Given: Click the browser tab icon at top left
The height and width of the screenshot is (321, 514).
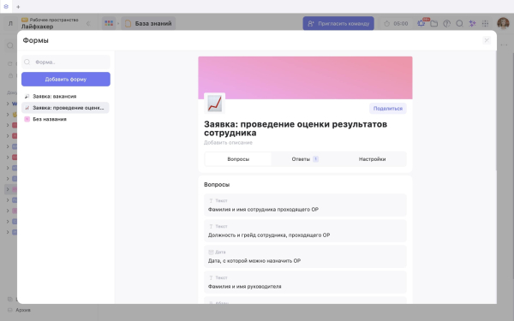Looking at the screenshot, I should [x=6, y=7].
